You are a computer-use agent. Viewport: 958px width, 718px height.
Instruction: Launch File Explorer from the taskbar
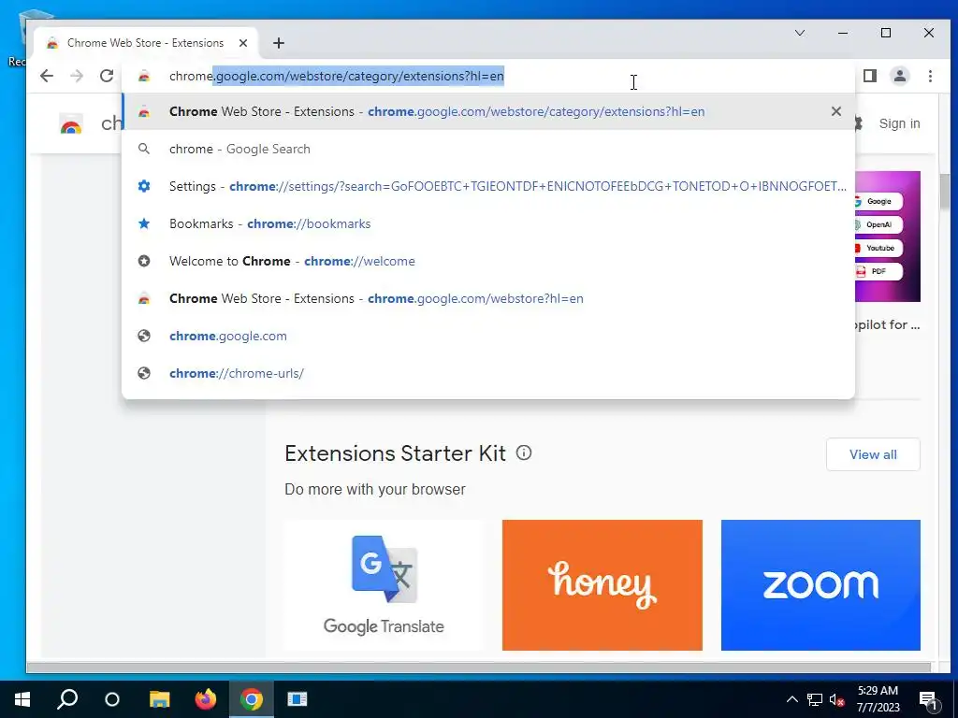pos(159,699)
